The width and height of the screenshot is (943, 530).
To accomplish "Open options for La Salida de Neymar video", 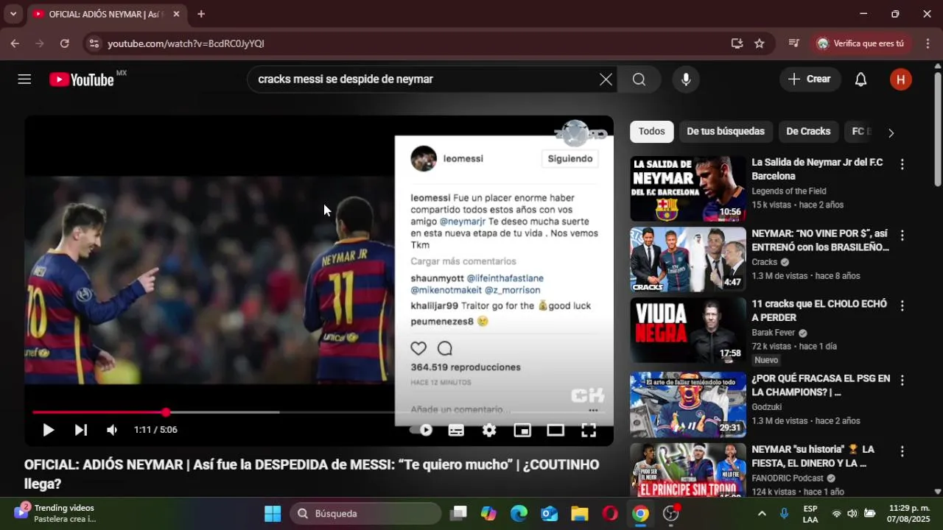I will (x=902, y=164).
